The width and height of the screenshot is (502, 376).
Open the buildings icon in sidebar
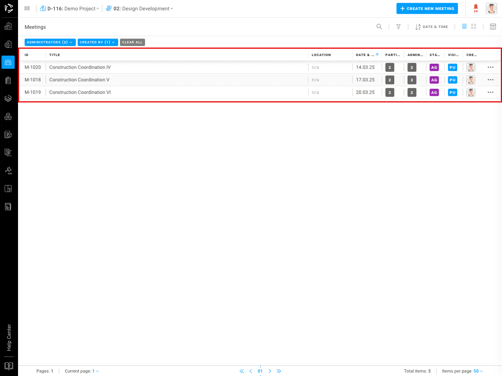(8, 26)
